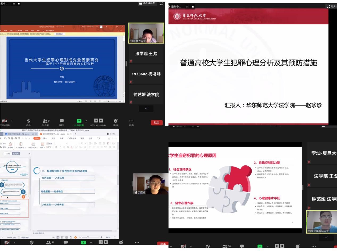
Task: Switch the WPS side panel to 大纲 view
Action: (x=8, y=153)
